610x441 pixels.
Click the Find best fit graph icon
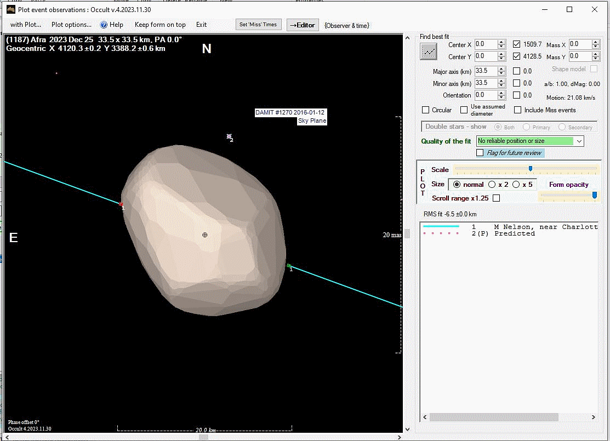429,51
